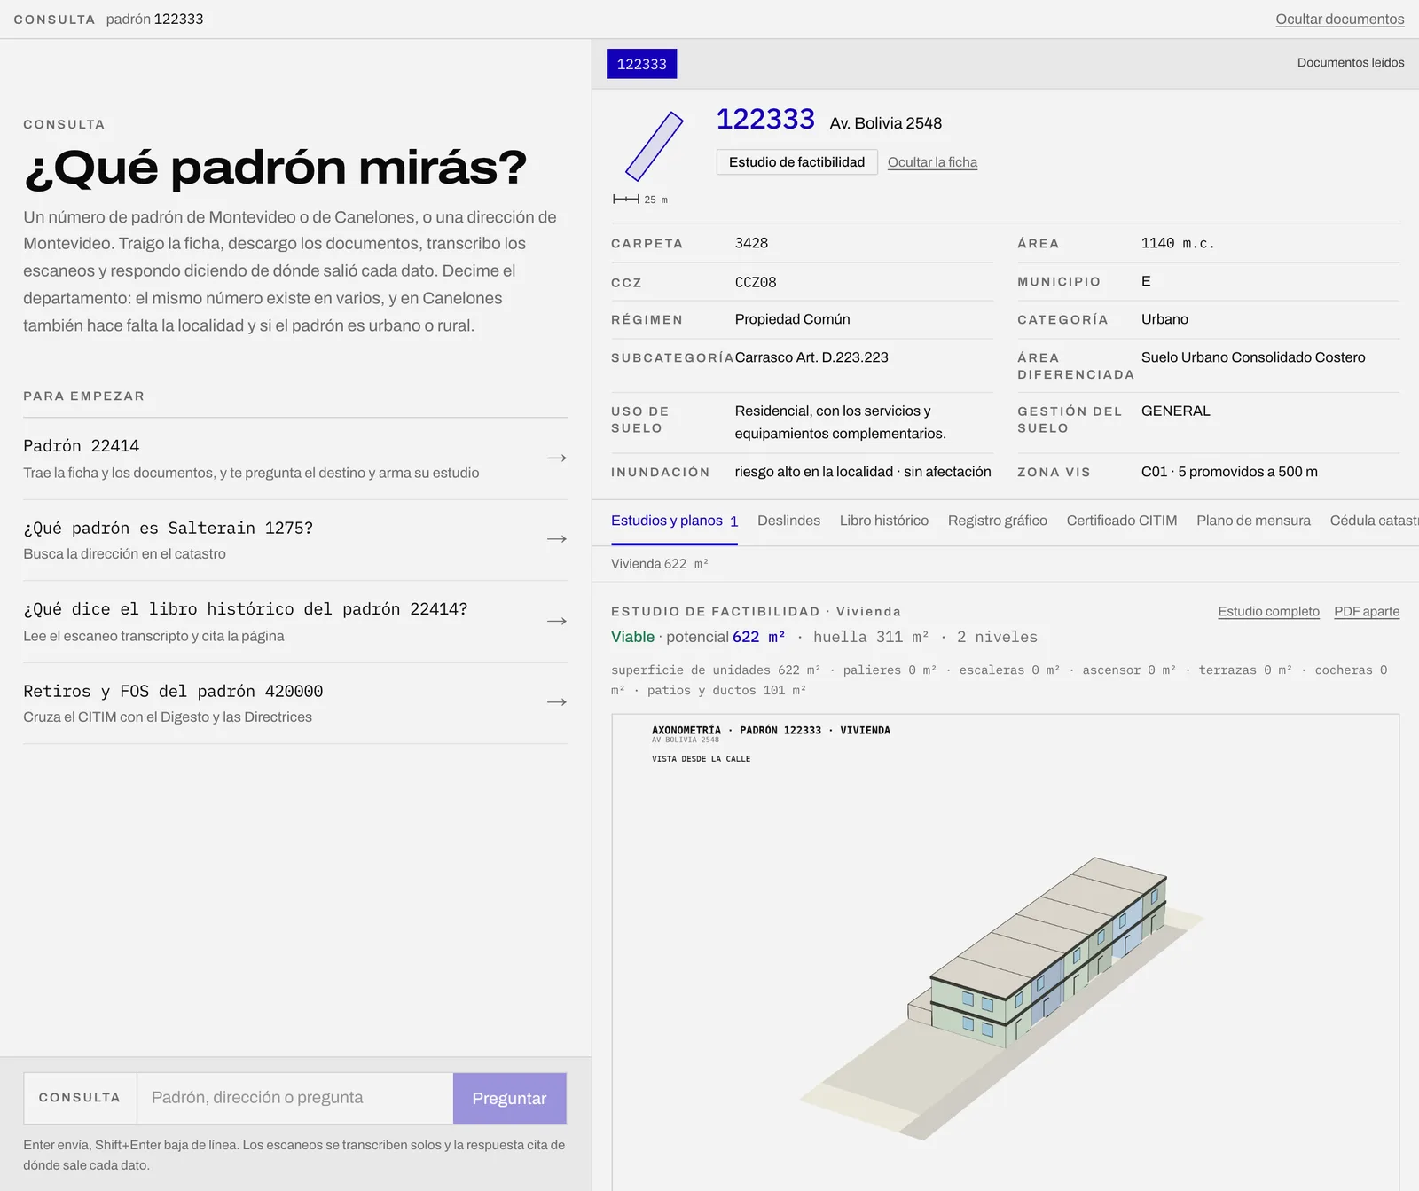
Task: Open the Libro histórico tab
Action: [x=883, y=521]
